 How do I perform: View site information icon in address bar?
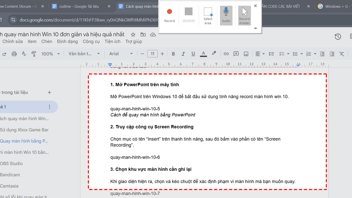point(13,20)
